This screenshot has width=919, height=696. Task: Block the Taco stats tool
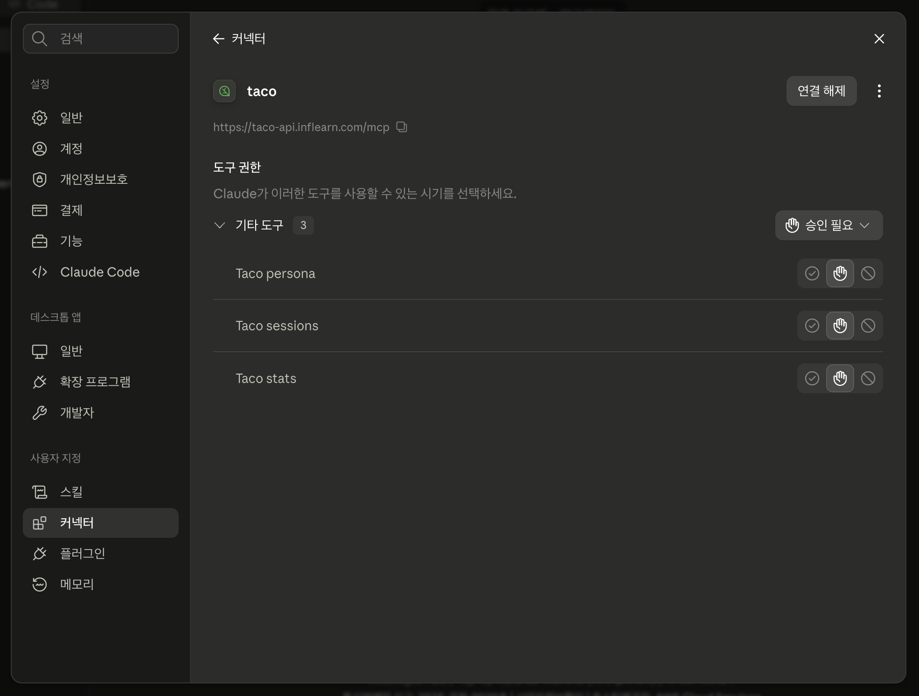868,378
